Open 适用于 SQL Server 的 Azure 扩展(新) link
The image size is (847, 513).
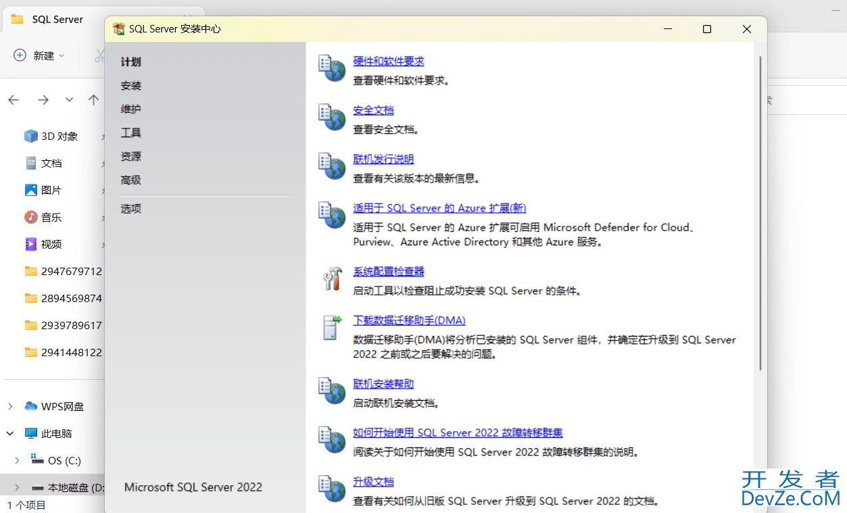pos(439,208)
